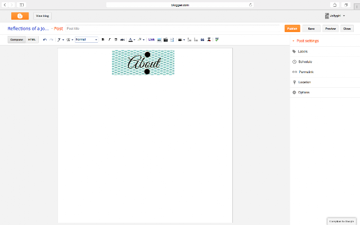This screenshot has width=360, height=225.
Task: Toggle italic formatting
Action: [110, 40]
